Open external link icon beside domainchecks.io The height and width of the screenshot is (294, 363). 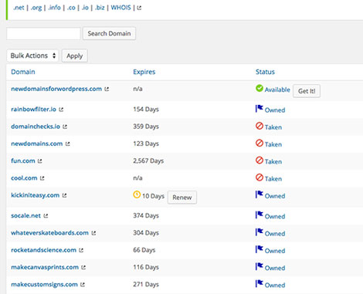click(65, 127)
